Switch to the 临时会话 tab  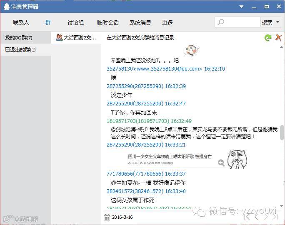point(108,22)
